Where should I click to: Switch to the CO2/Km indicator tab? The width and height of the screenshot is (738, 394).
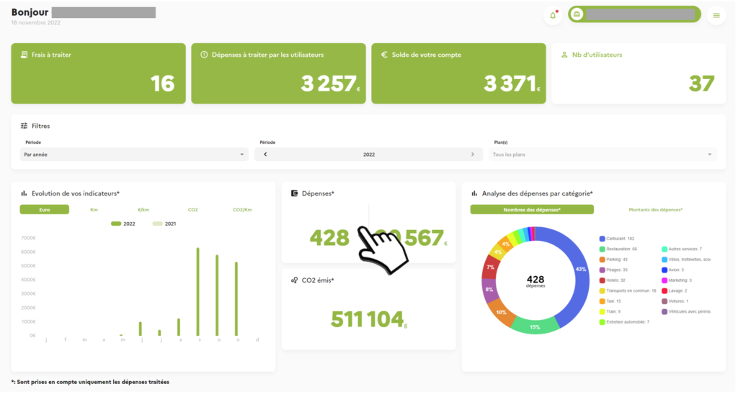pyautogui.click(x=242, y=210)
